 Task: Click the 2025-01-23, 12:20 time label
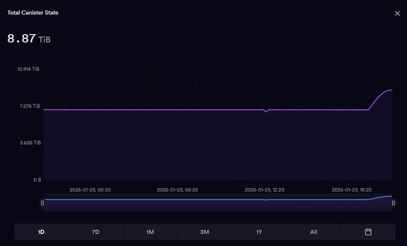pyautogui.click(x=265, y=190)
